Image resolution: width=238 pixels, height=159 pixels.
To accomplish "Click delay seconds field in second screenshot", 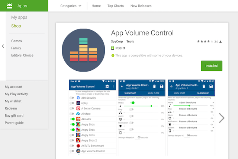I will 138,137.
